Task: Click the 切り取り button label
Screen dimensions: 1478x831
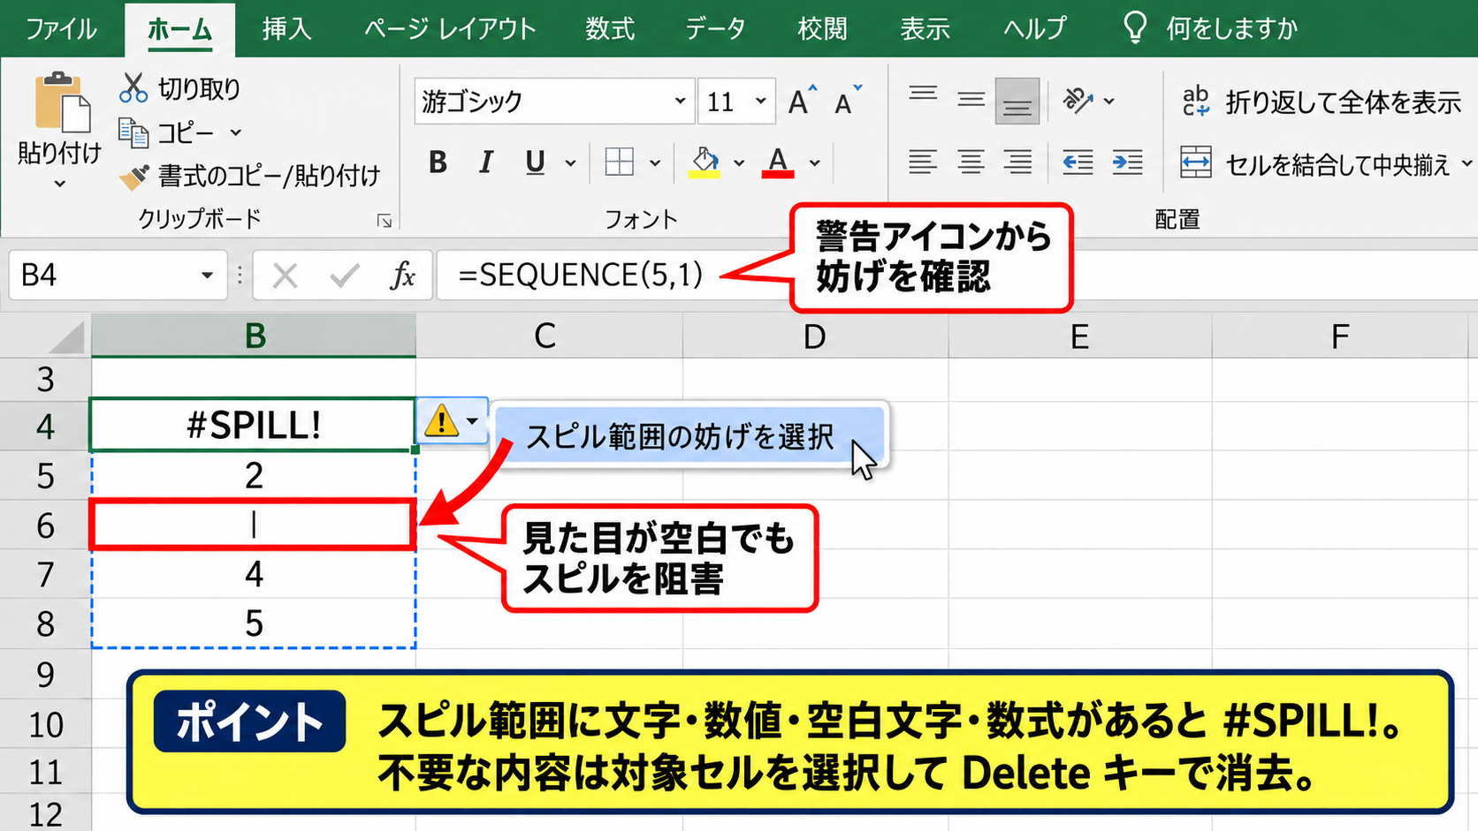Action: [199, 88]
